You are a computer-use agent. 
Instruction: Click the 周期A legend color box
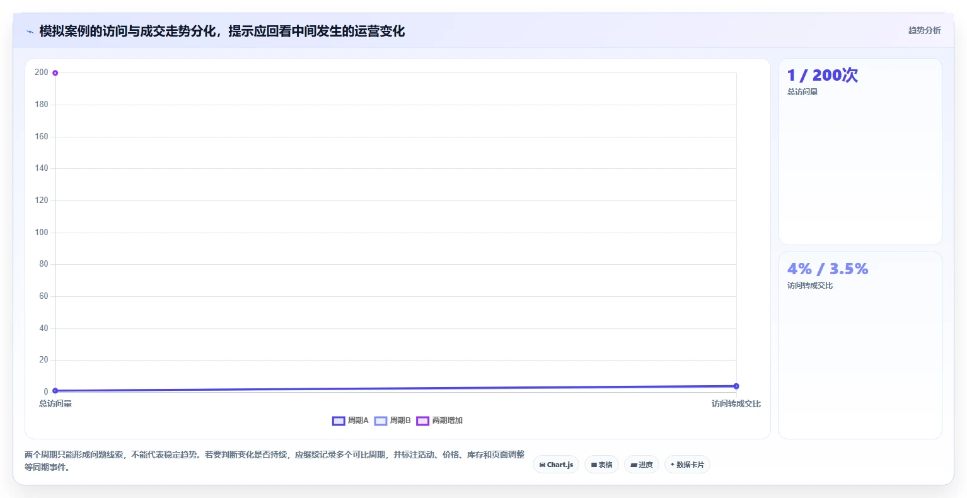click(339, 421)
